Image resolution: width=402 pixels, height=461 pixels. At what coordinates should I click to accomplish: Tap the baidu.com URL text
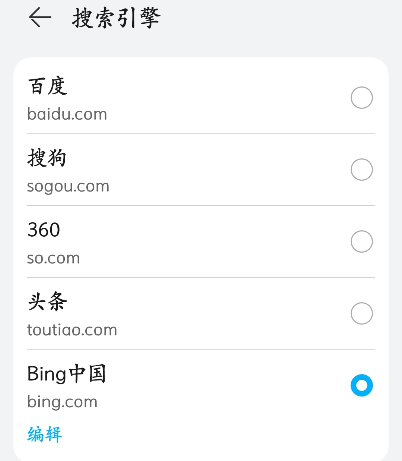[67, 114]
